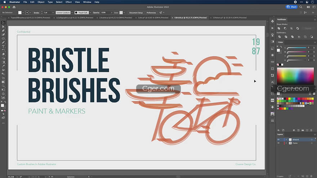
Task: Open graphic Style dropdown
Action: (124, 13)
